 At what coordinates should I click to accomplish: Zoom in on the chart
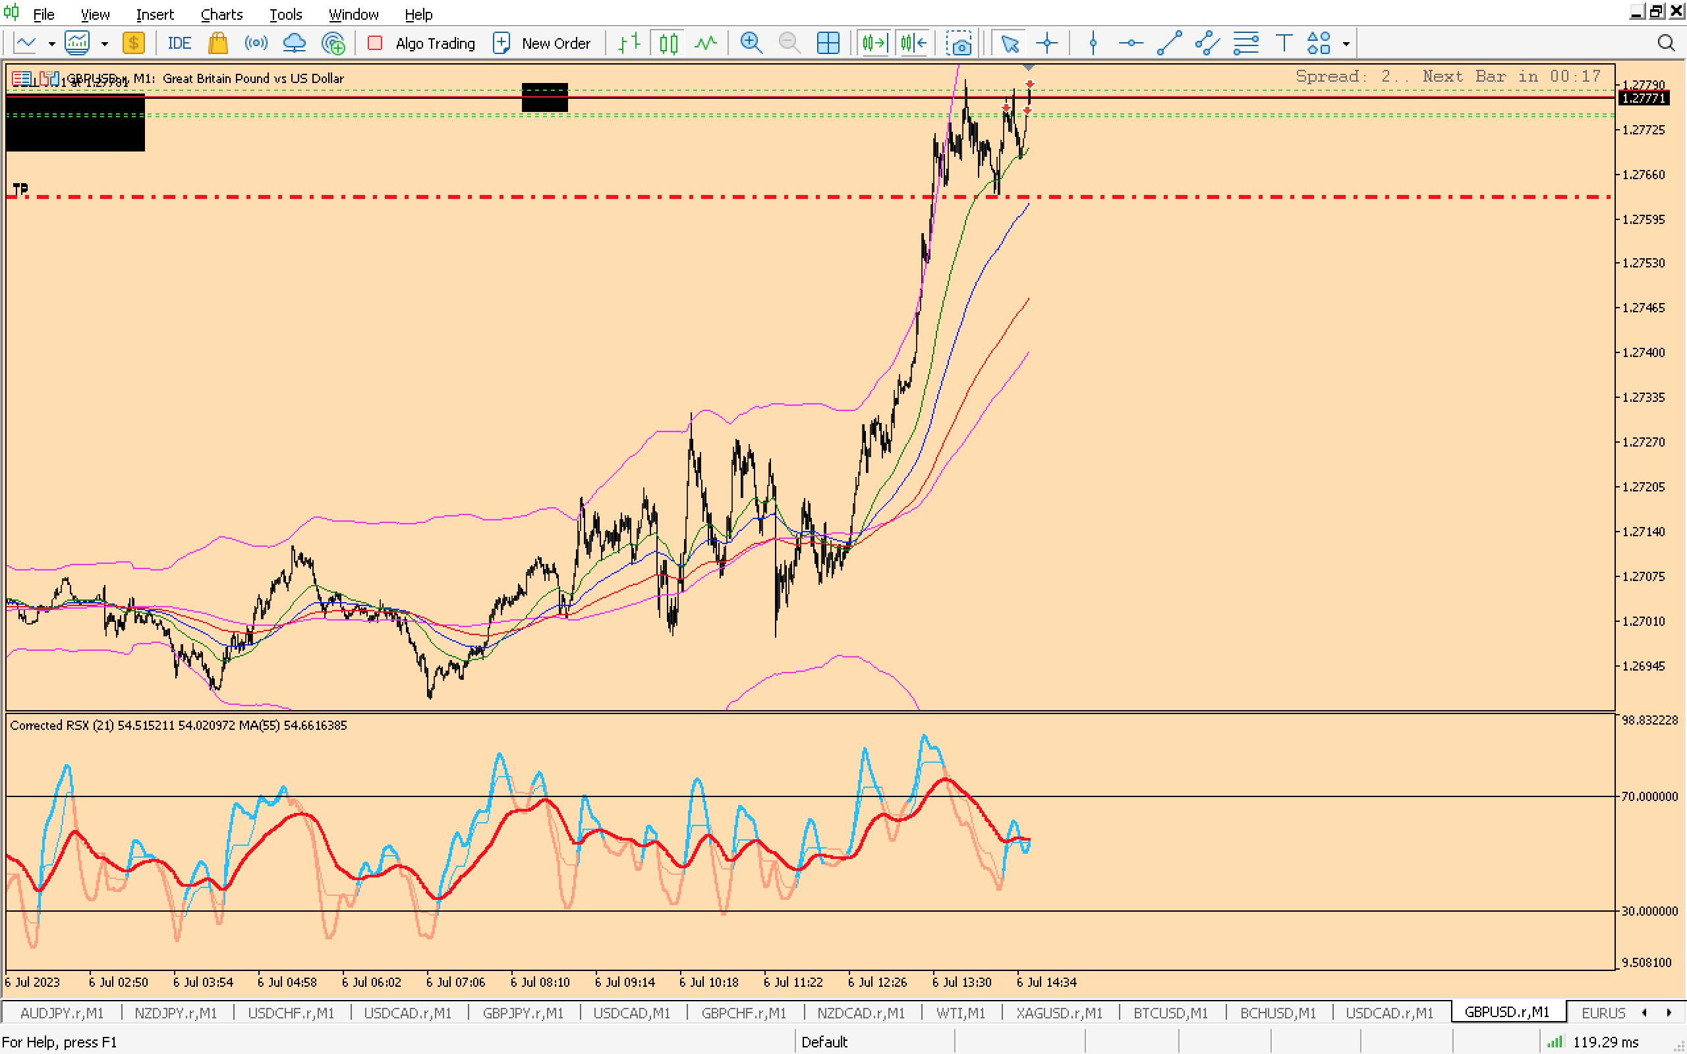pyautogui.click(x=751, y=43)
